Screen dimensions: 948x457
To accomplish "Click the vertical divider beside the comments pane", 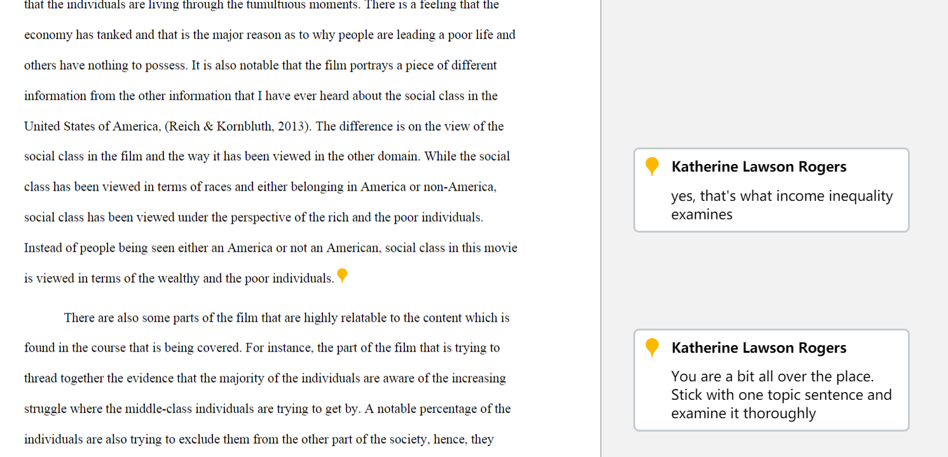I will [601, 228].
